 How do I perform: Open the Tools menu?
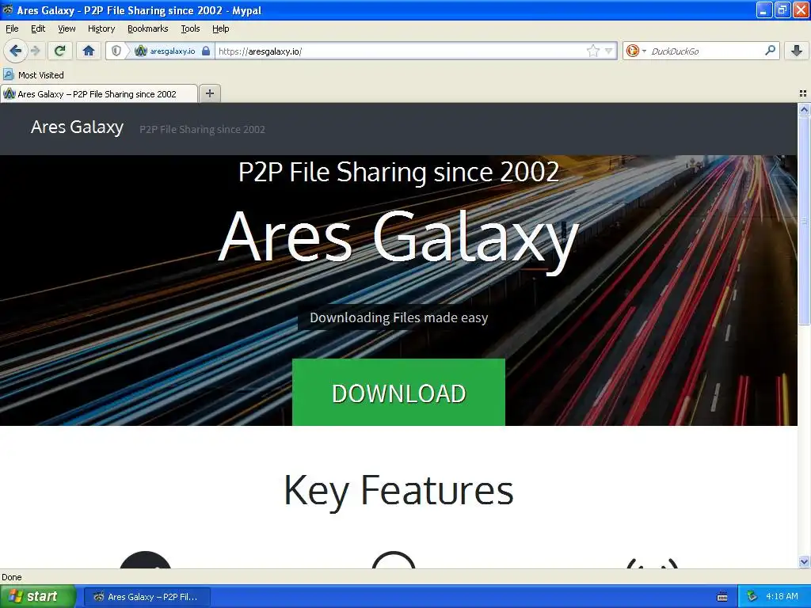point(190,28)
